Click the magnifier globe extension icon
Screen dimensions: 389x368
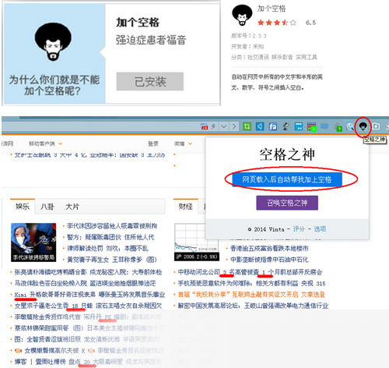pyautogui.click(x=350, y=126)
